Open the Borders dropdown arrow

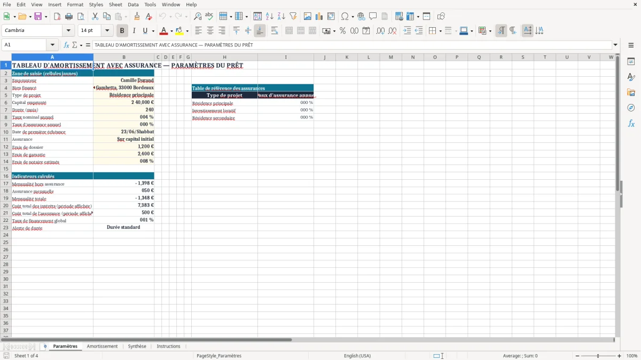440,31
